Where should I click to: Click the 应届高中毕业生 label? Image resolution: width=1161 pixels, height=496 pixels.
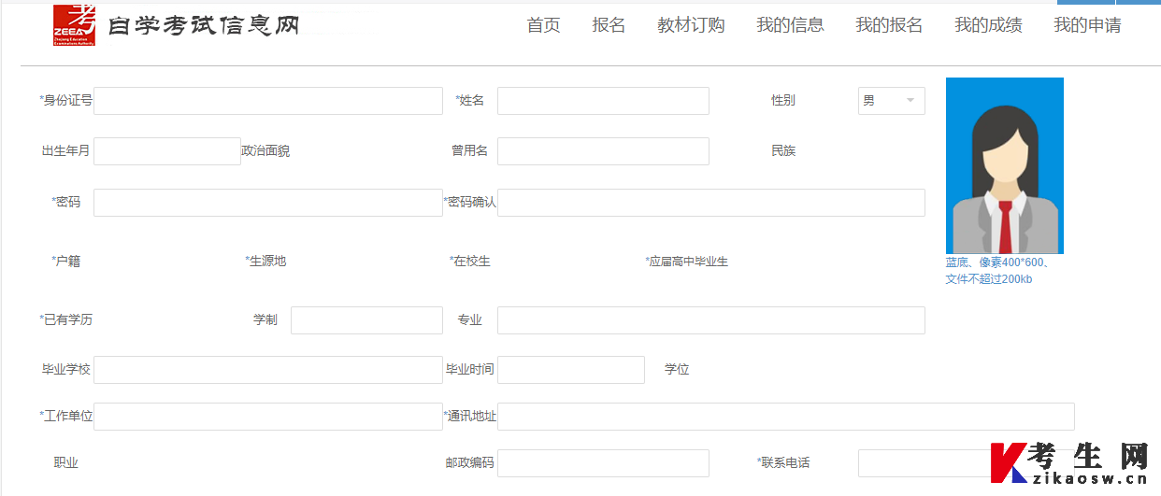[x=687, y=262]
